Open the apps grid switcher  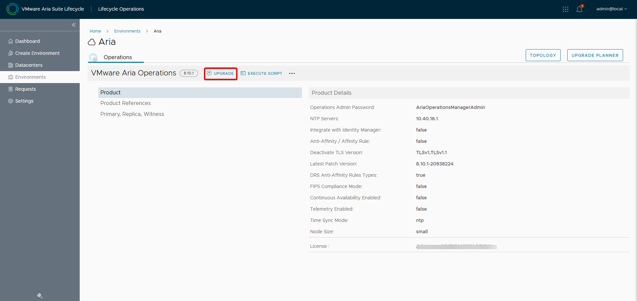click(565, 9)
